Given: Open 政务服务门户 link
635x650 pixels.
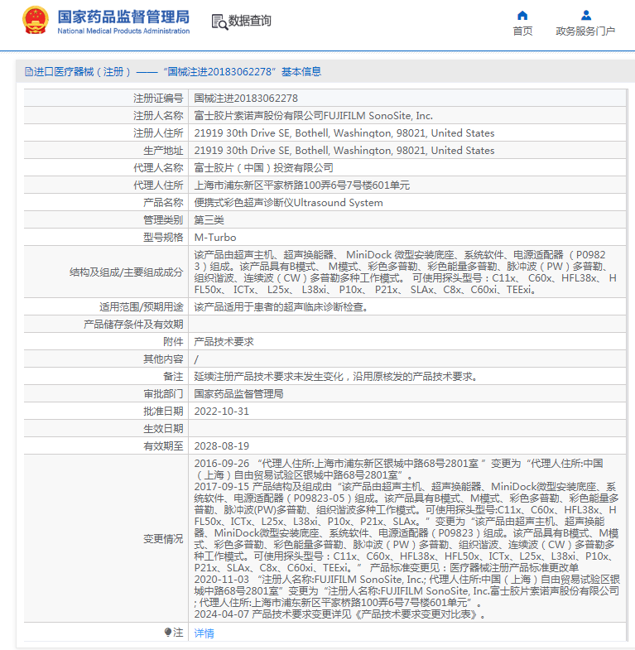Looking at the screenshot, I should pos(585,31).
